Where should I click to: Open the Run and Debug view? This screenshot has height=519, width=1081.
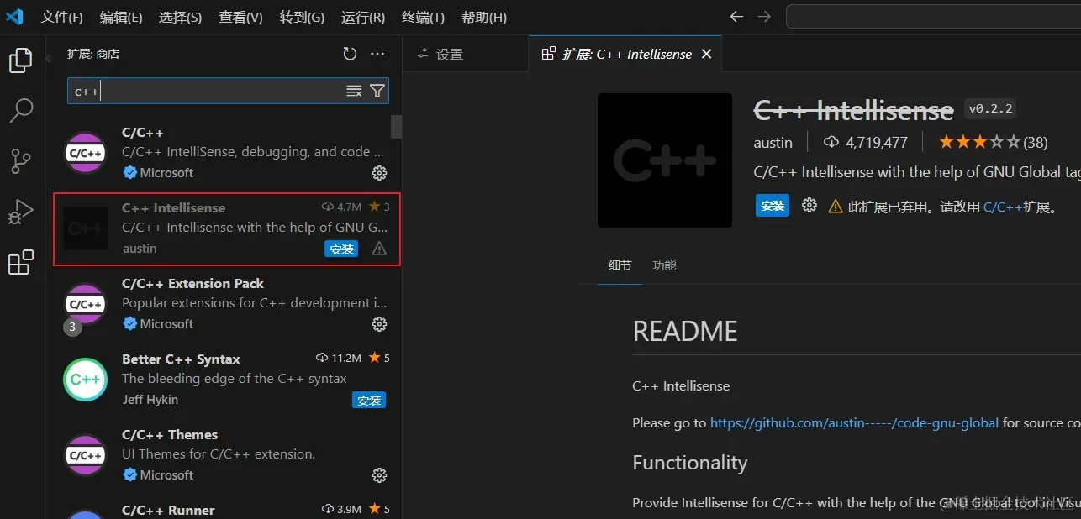(20, 212)
